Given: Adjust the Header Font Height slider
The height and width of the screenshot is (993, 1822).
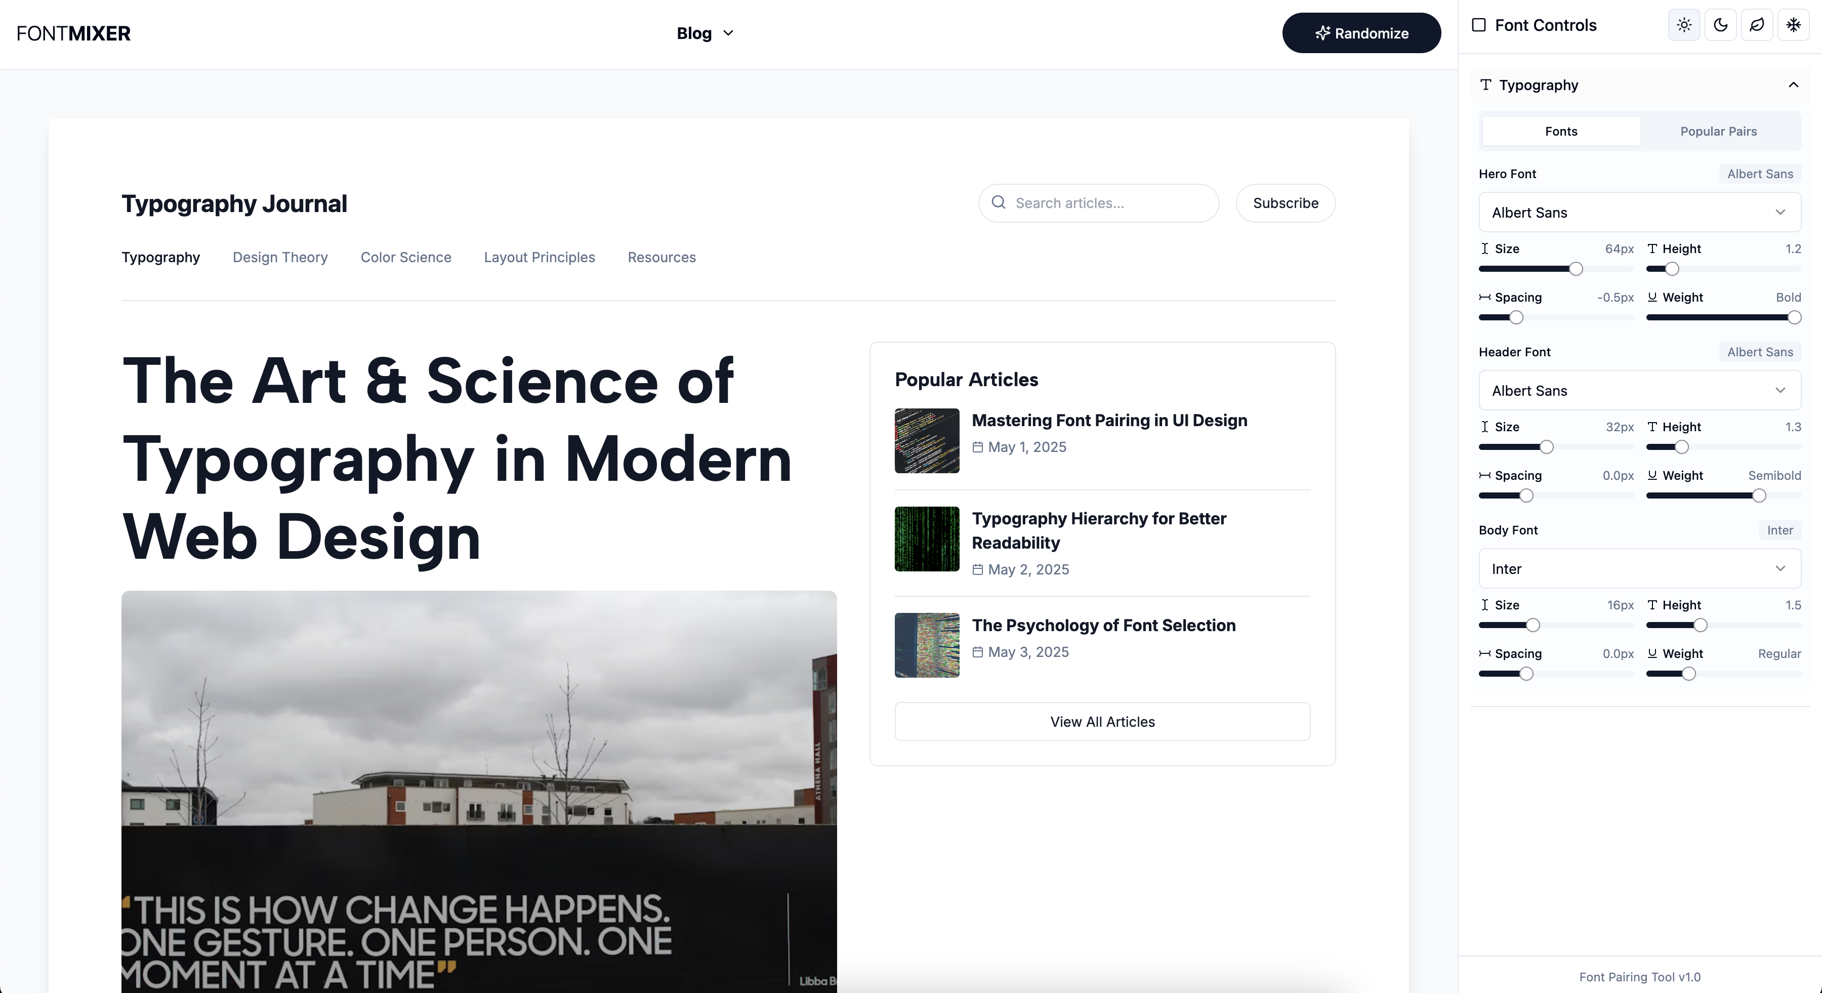Looking at the screenshot, I should tap(1724, 447).
